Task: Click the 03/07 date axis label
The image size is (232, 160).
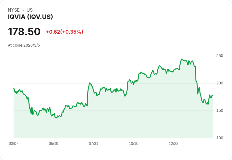Action: [14, 144]
